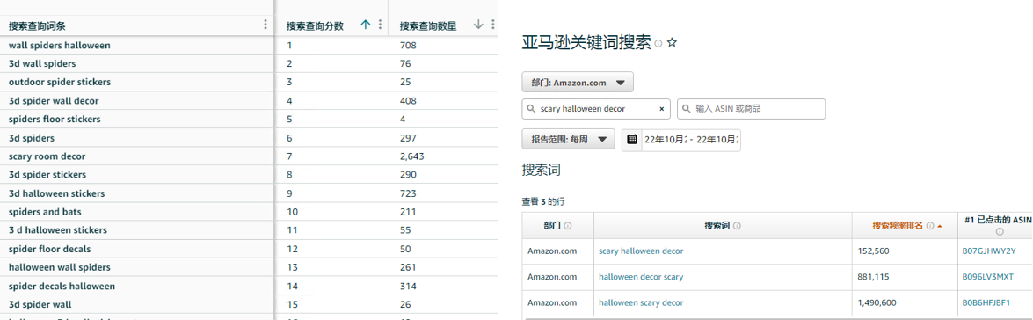
Task: Clear the scary halloween decor search term
Action: click(x=661, y=109)
